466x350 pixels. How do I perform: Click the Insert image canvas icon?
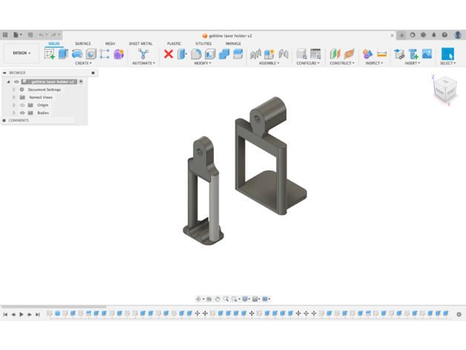427,54
